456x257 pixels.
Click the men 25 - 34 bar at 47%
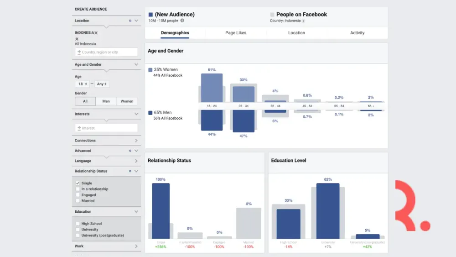[x=244, y=121]
